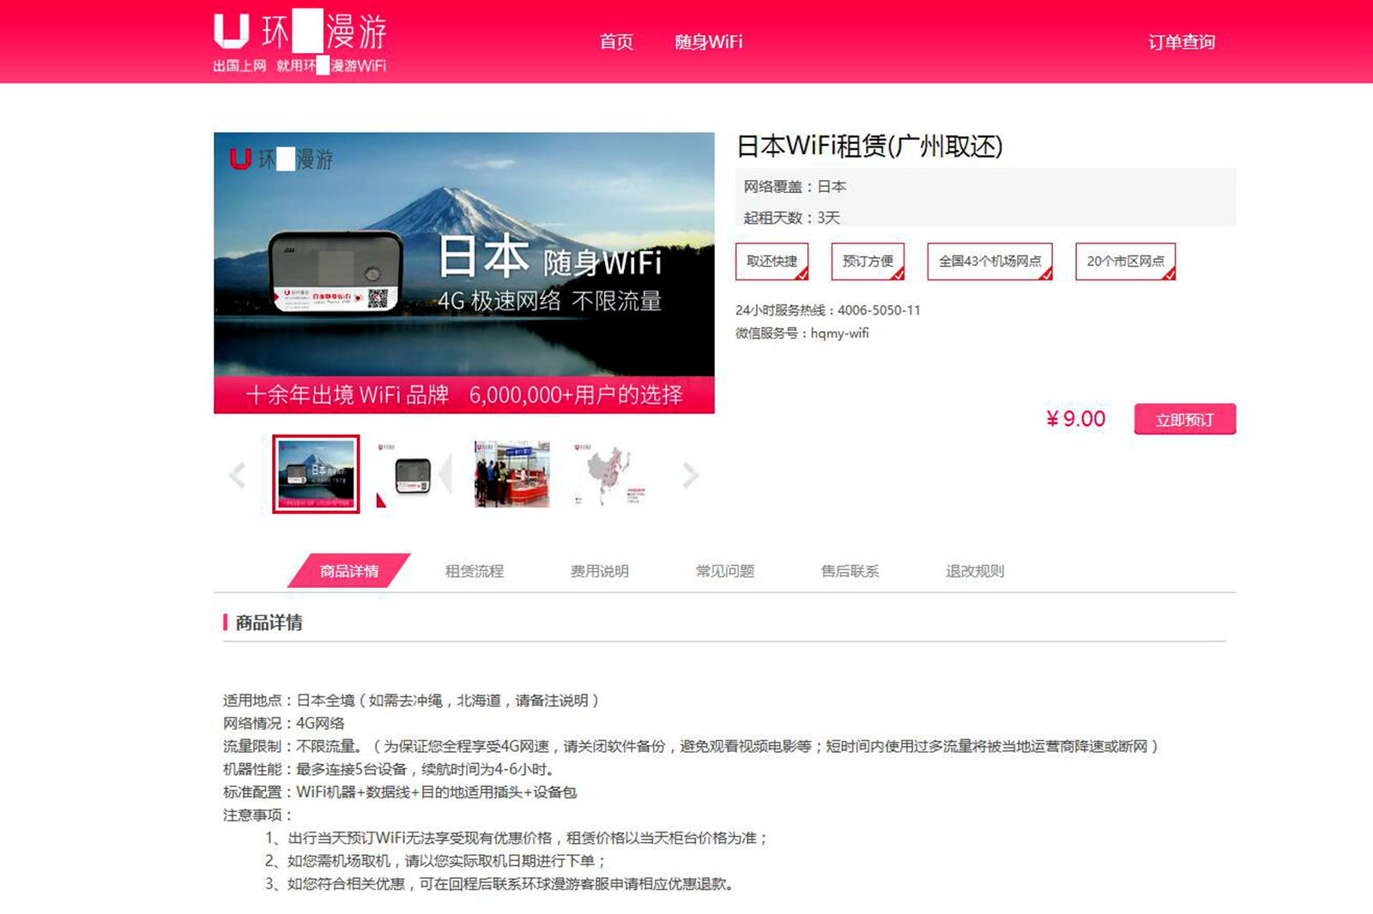The width and height of the screenshot is (1373, 914).
Task: Click the 立即预订 booking button
Action: tap(1184, 419)
